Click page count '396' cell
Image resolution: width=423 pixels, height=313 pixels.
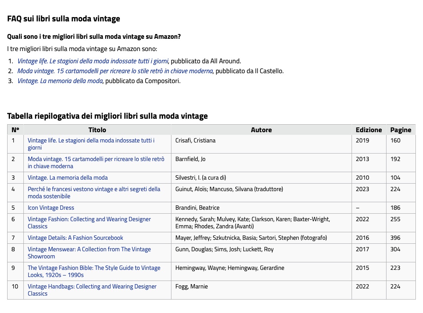point(401,238)
